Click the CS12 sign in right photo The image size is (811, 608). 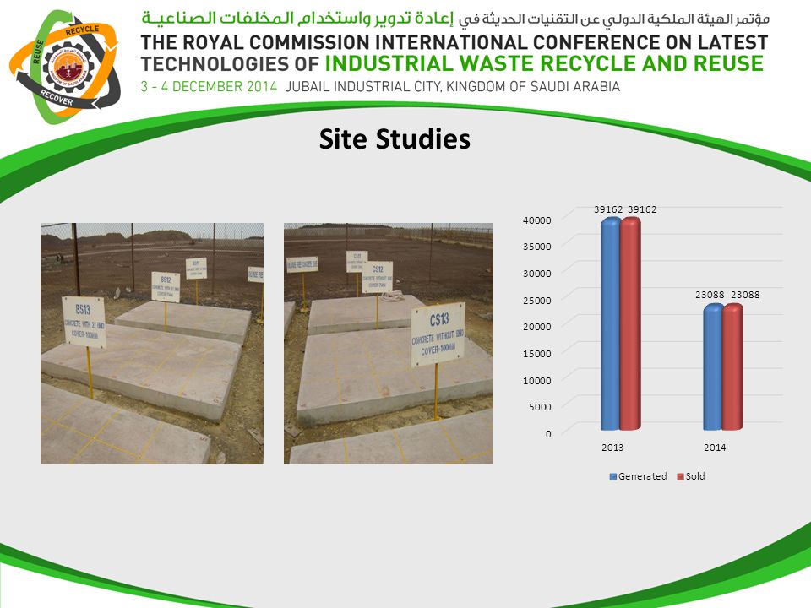click(378, 277)
